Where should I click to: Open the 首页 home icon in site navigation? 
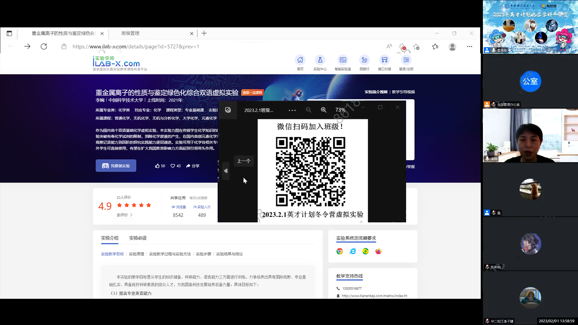[300, 60]
